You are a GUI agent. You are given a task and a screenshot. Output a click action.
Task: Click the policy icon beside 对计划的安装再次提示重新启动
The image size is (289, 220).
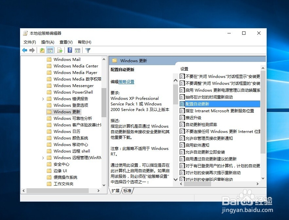tap(182, 173)
